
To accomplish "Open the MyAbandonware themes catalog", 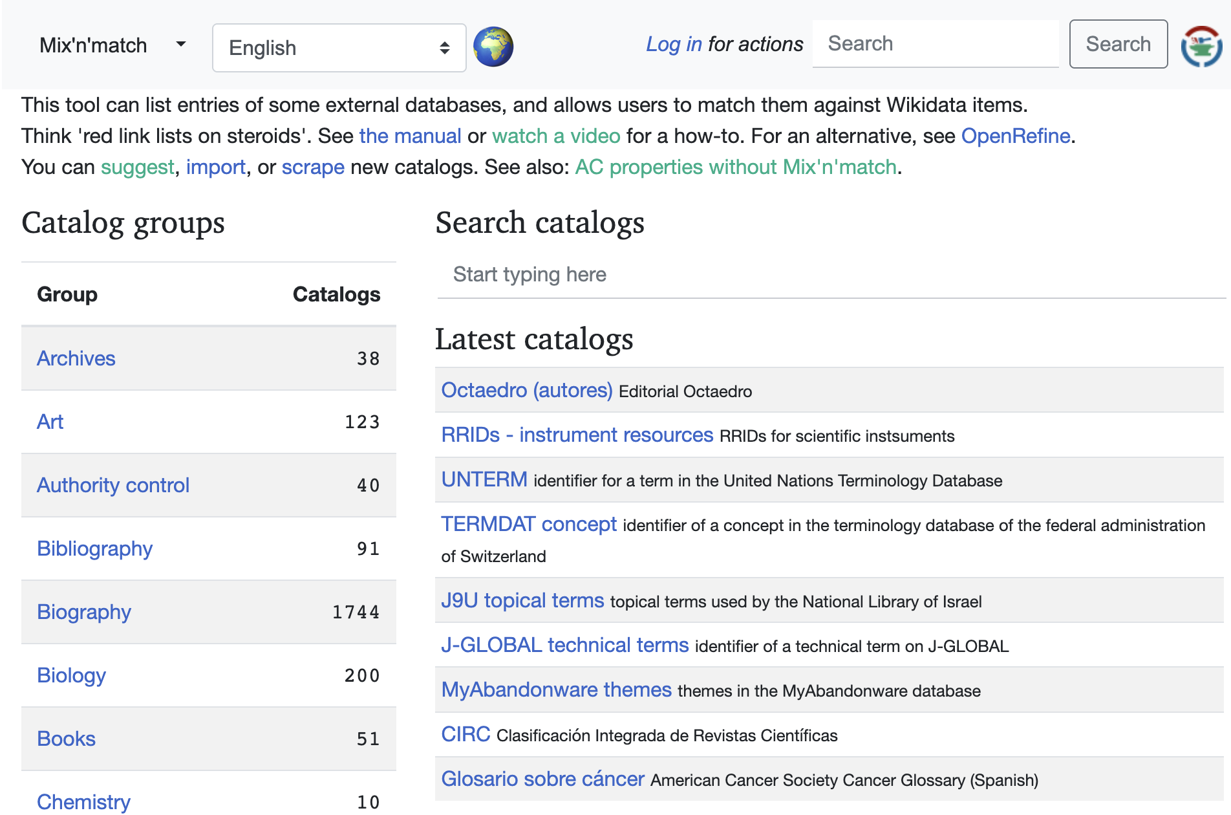I will [556, 690].
